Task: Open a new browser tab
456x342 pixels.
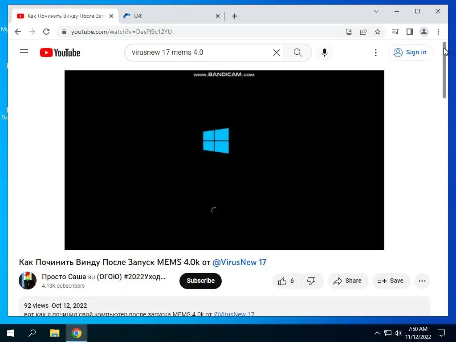Action: 234,16
